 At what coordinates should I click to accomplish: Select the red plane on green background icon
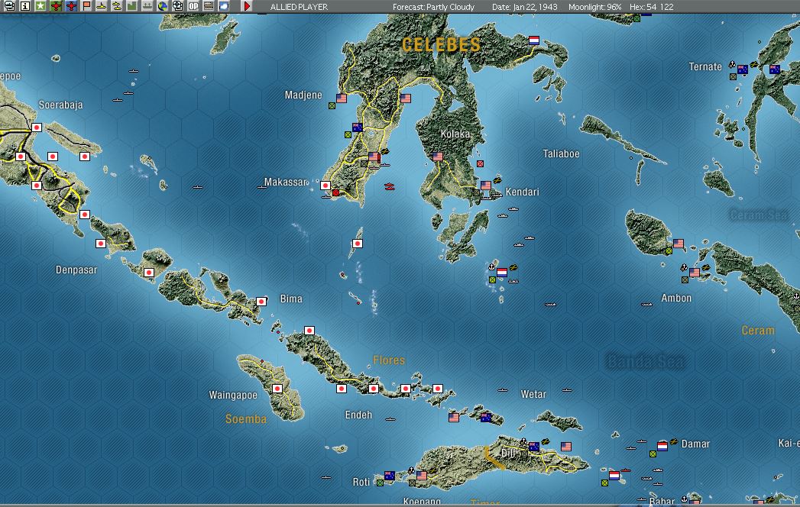[56, 6]
